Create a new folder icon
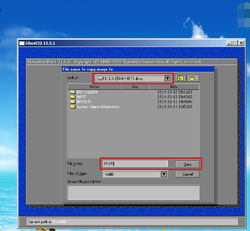This screenshot has width=250, height=231. pyautogui.click(x=193, y=78)
